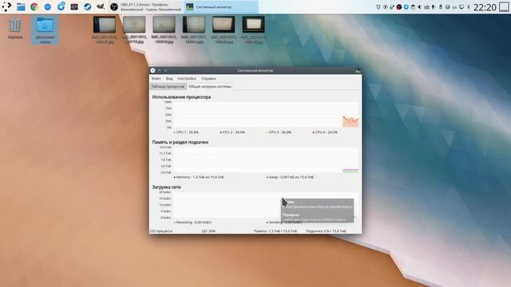Click the ЦП percentage in status bar
Viewport: 511px width, 287px height.
pos(208,231)
